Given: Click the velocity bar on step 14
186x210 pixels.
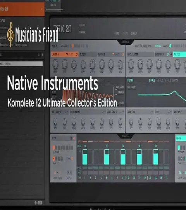Looking at the screenshot, I should tap(155, 157).
